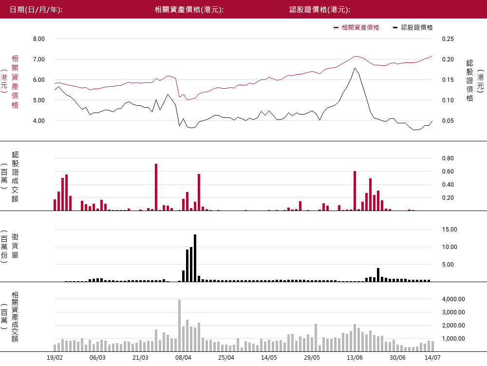Click the 8.00 left axis value
The width and height of the screenshot is (487, 366).
pyautogui.click(x=39, y=39)
